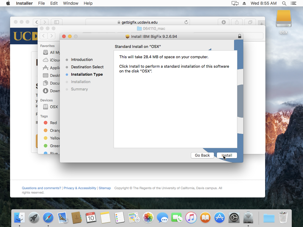This screenshot has width=303, height=227.
Task: Open the Window menu
Action: (x=70, y=3)
